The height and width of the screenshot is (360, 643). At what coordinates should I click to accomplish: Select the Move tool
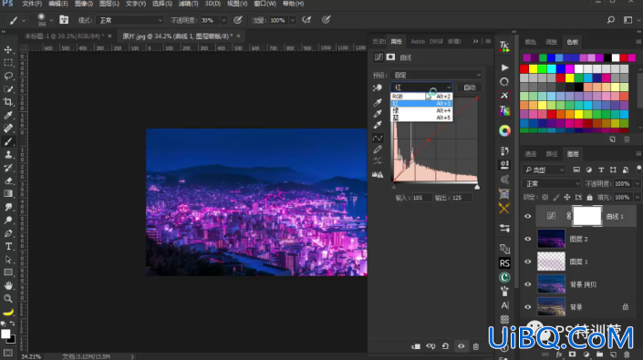[x=8, y=50]
